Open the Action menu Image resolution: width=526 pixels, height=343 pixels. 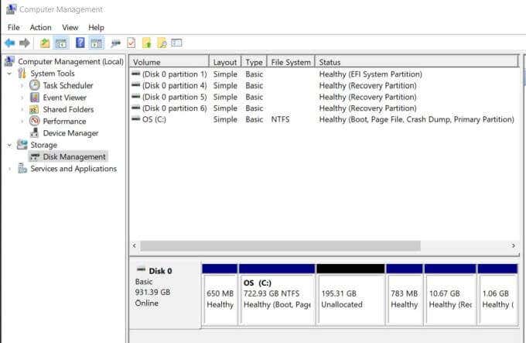click(x=40, y=28)
